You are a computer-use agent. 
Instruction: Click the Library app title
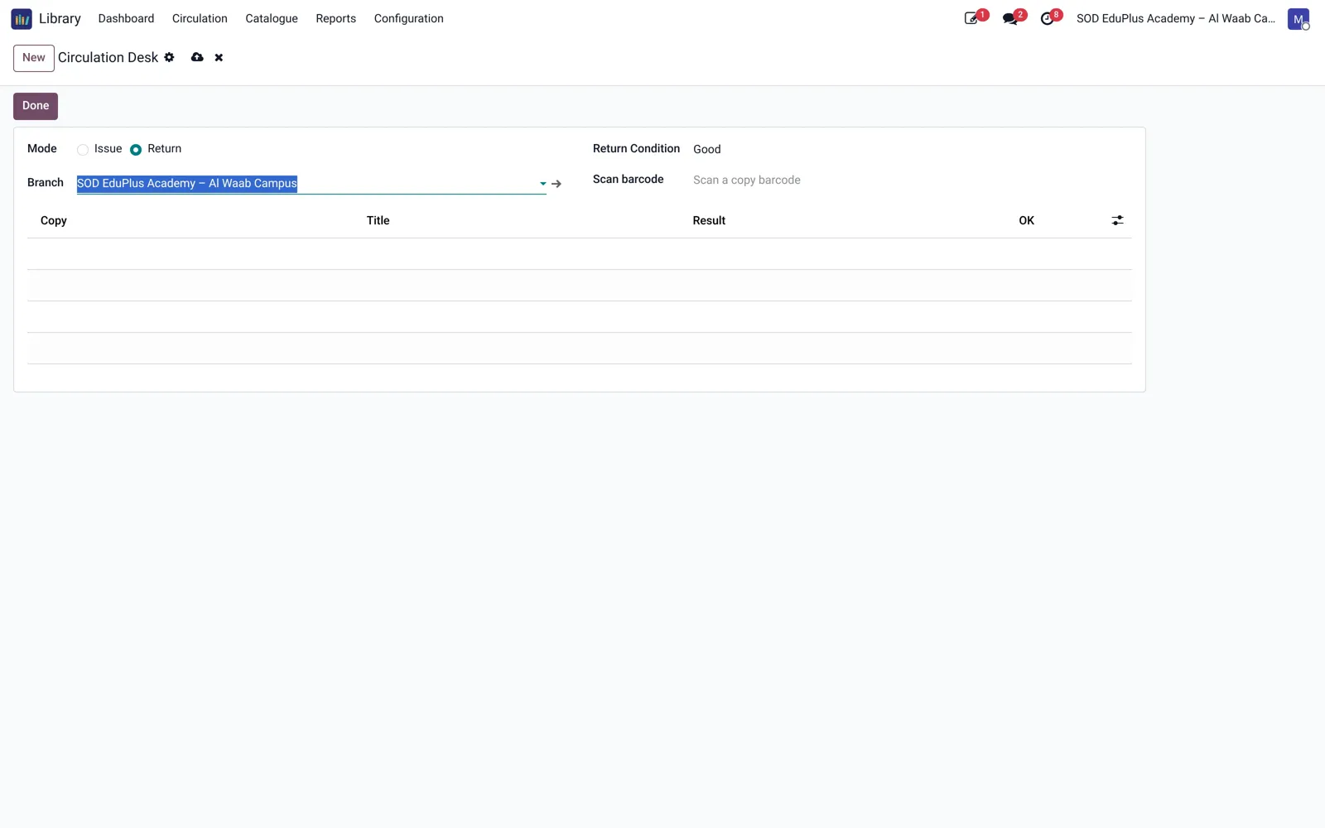60,18
